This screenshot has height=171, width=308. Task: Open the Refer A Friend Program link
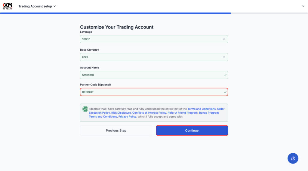click(x=183, y=113)
